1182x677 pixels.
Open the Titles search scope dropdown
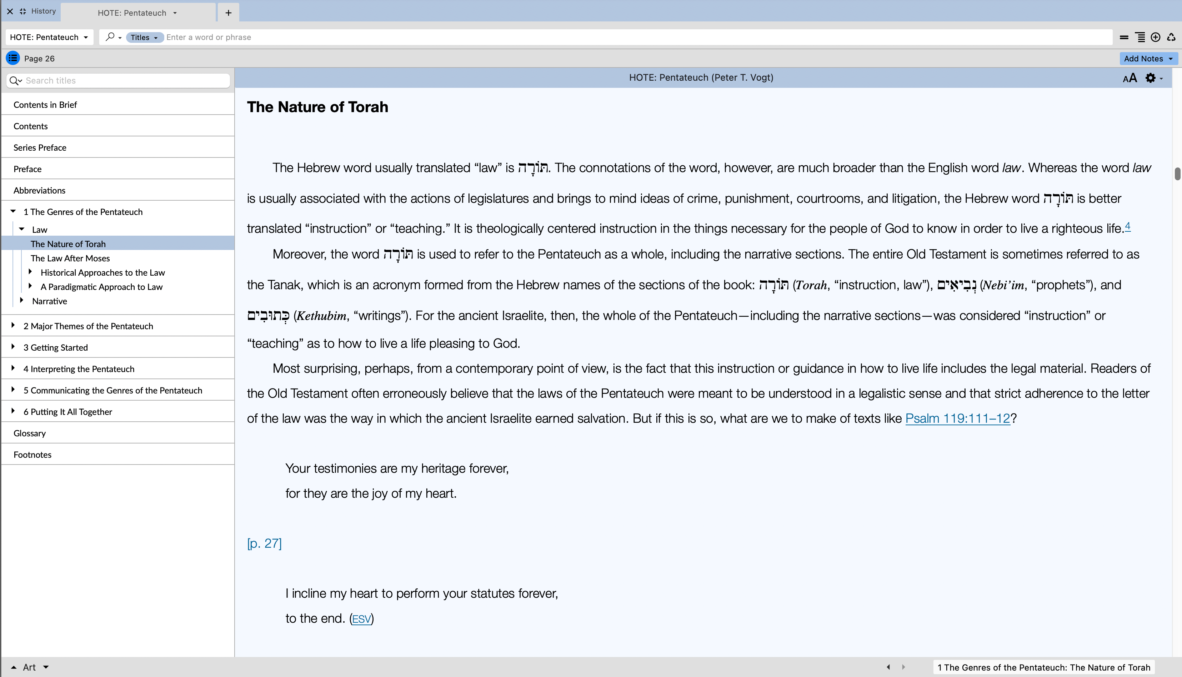(144, 37)
